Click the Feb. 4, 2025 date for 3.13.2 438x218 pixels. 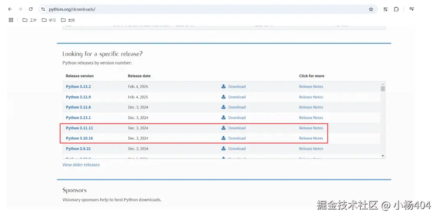click(138, 87)
